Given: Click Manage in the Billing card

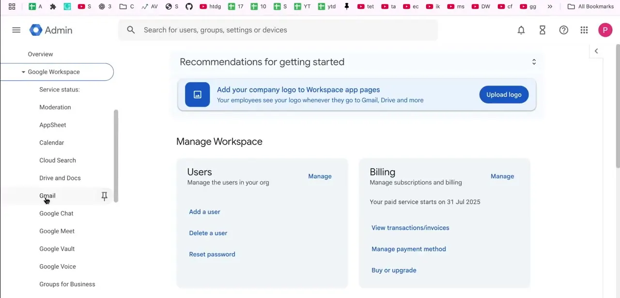Looking at the screenshot, I should [502, 176].
